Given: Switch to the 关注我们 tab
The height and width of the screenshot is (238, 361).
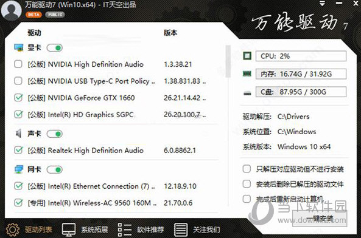Looking at the screenshot, I should 197,229.
